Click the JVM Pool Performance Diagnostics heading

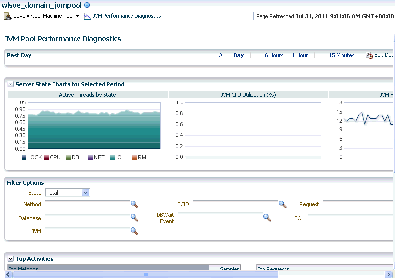click(63, 39)
